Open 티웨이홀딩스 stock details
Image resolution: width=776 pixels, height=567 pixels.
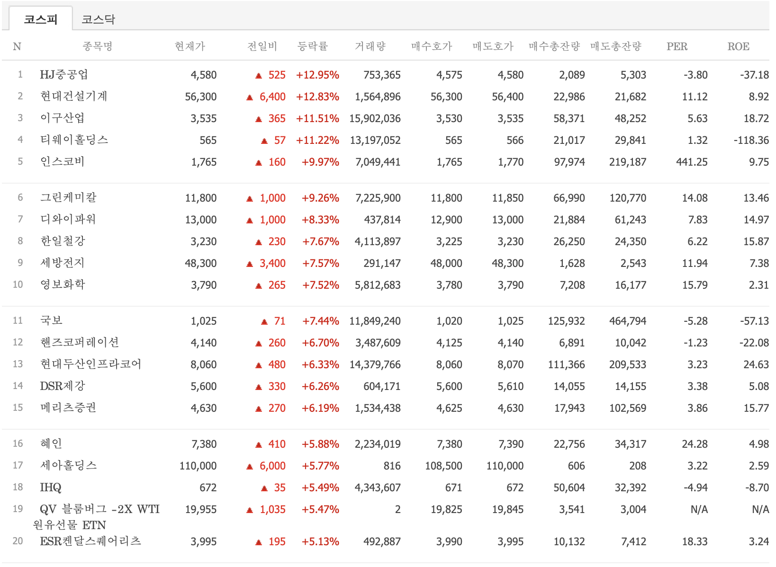tap(74, 140)
